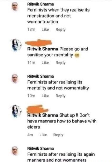Screen dimensions: 112x162
Task: Open the Riitwik Sharma name above the womantality comment
Action: (x=41, y=76)
